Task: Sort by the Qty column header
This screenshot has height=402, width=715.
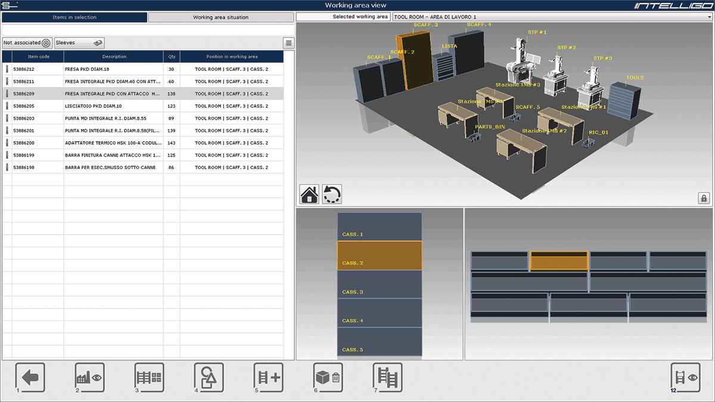Action: click(x=172, y=57)
